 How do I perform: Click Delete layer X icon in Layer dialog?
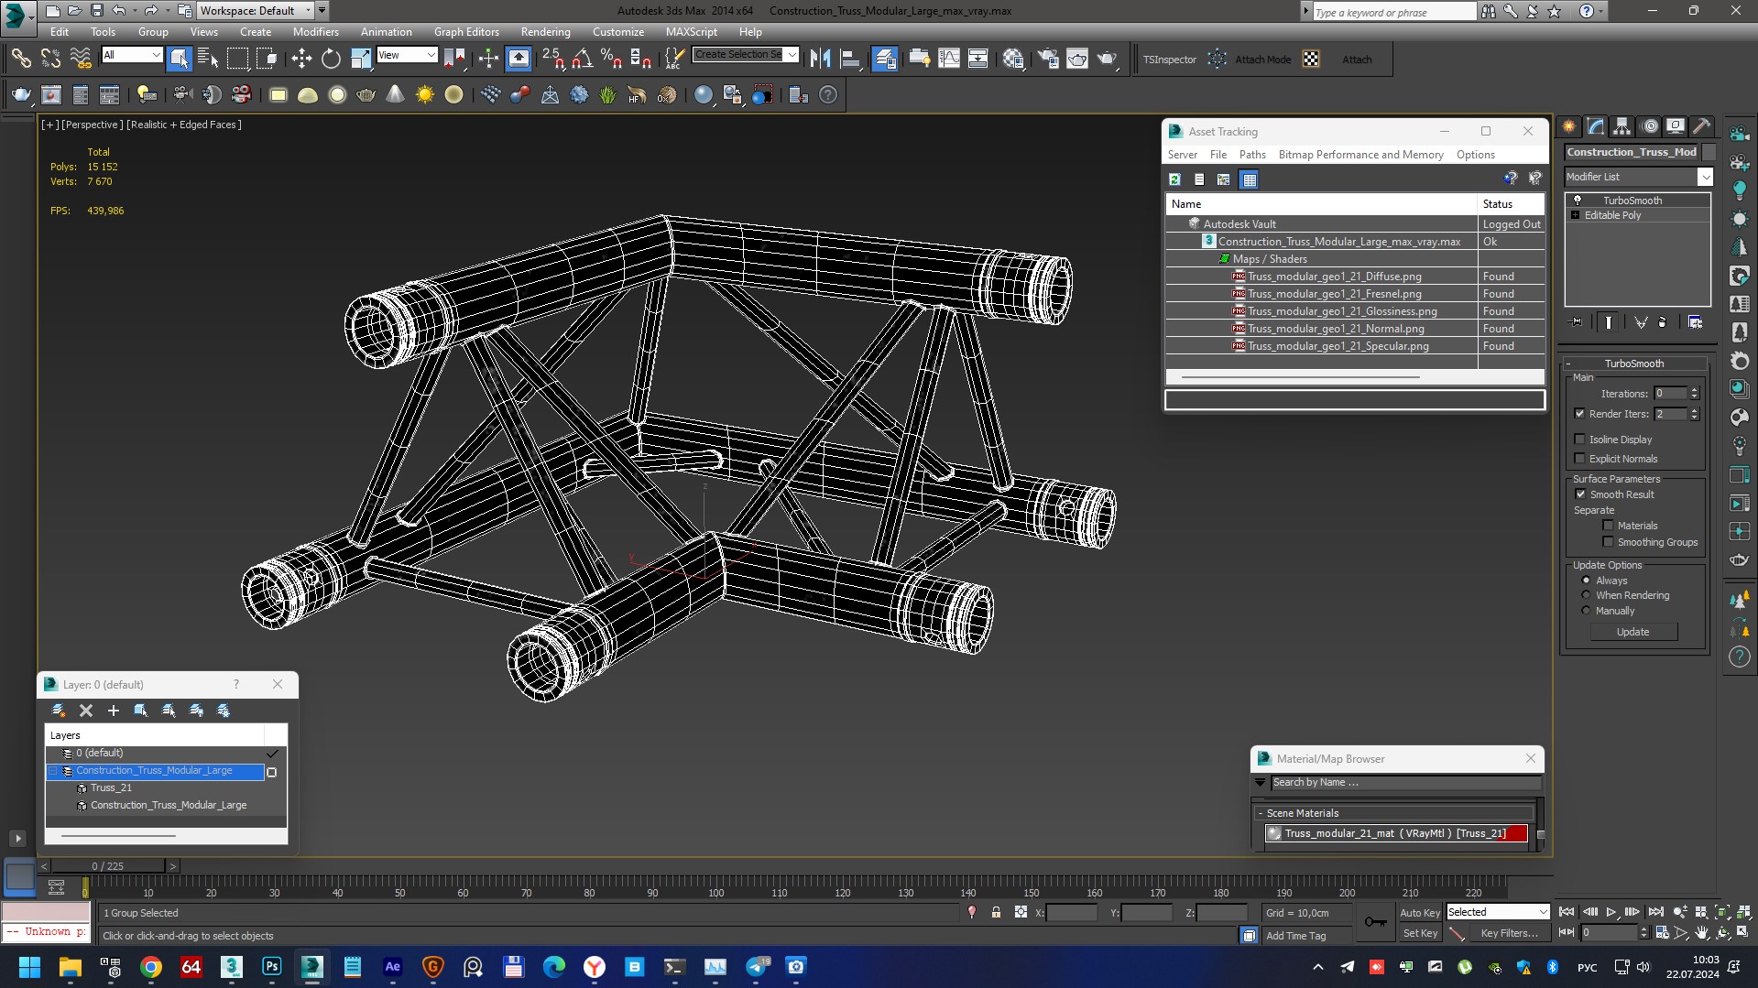[86, 711]
